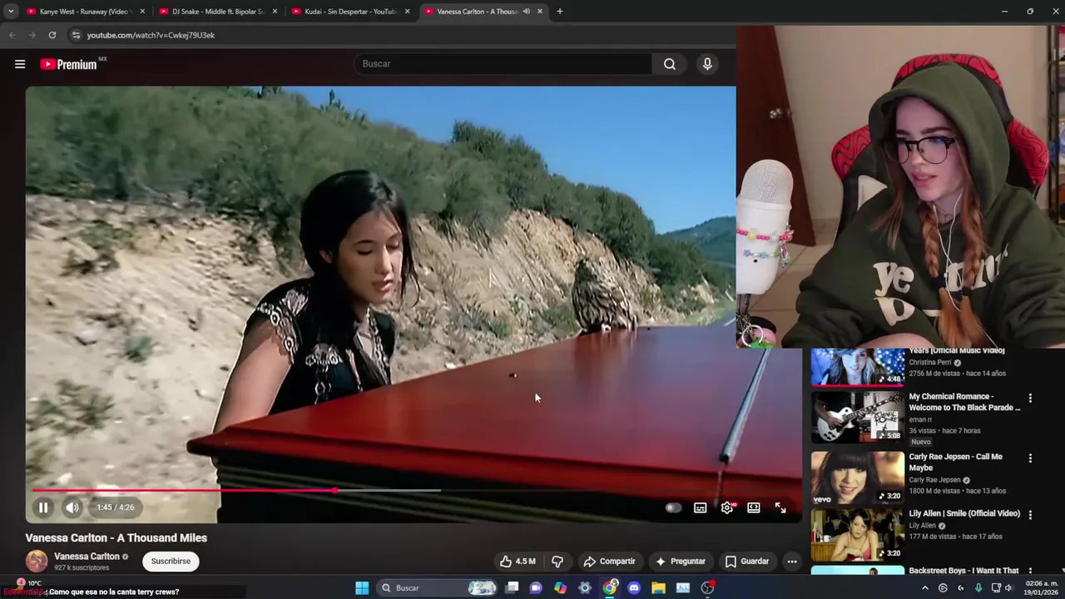Show hidden system tray icons chevron
Screen dimensions: 1065x599
pyautogui.click(x=924, y=588)
